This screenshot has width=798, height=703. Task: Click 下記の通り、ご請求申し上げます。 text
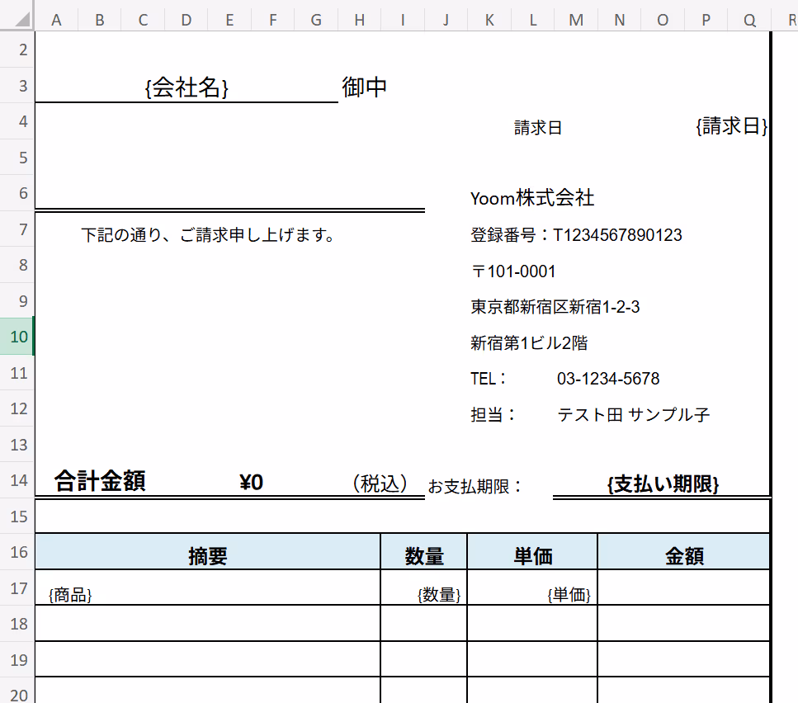click(208, 235)
